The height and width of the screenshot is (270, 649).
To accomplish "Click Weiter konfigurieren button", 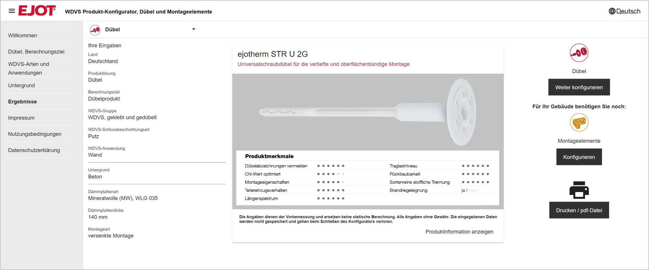I will click(x=579, y=87).
